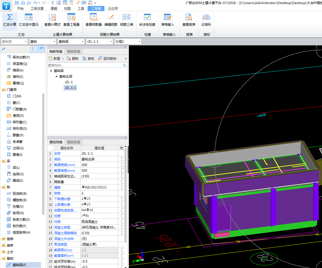Image resolution: width=322 pixels, height=268 pixels.
Task: Toggle 附加 checkbox for 箍筋 row
Action: coord(123,187)
